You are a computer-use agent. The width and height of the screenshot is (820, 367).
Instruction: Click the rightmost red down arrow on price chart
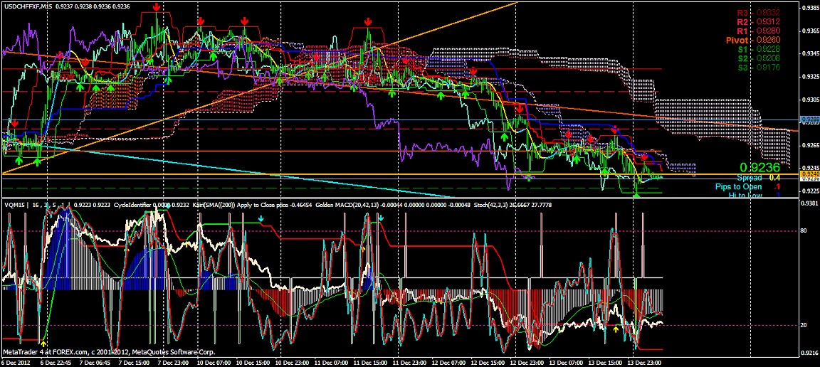(644, 156)
